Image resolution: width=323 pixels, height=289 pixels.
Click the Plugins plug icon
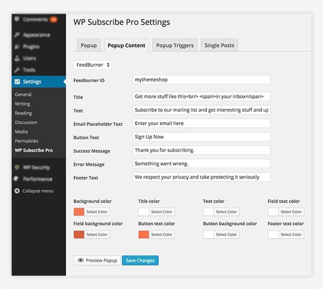[17, 47]
